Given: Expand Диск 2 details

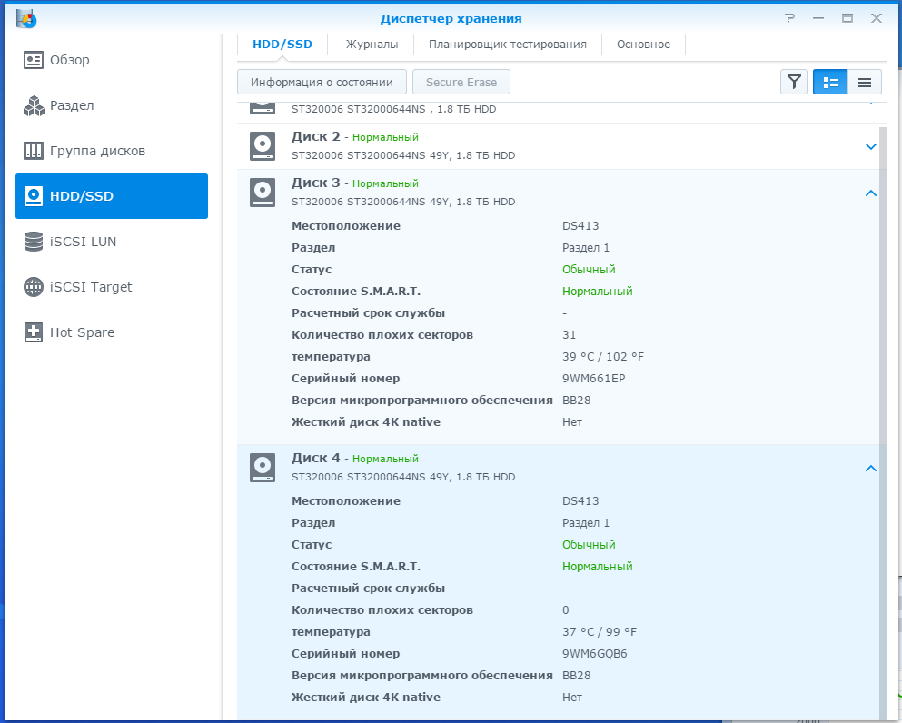Looking at the screenshot, I should pyautogui.click(x=871, y=146).
